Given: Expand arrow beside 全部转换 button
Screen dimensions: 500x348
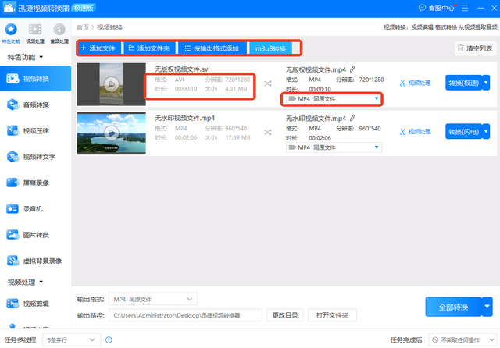Looking at the screenshot, I should [x=487, y=307].
